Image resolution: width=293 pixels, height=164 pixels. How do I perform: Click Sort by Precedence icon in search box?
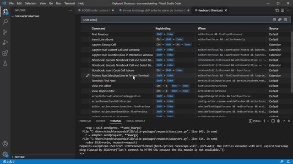pos(280,20)
